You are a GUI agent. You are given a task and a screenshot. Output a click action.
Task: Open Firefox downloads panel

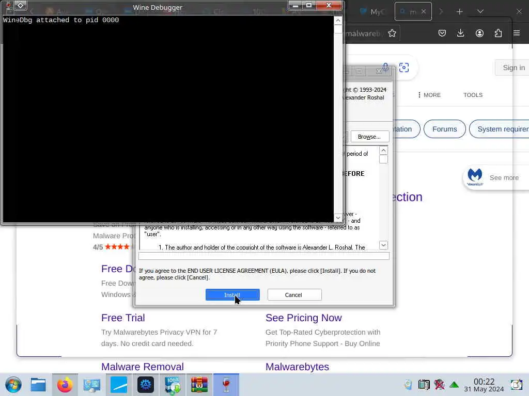(x=460, y=33)
